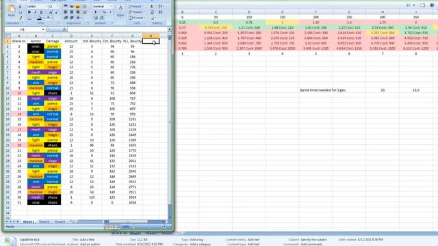Click the Select All corner of grid
This screenshot has height=246, width=438.
pos(8,36)
